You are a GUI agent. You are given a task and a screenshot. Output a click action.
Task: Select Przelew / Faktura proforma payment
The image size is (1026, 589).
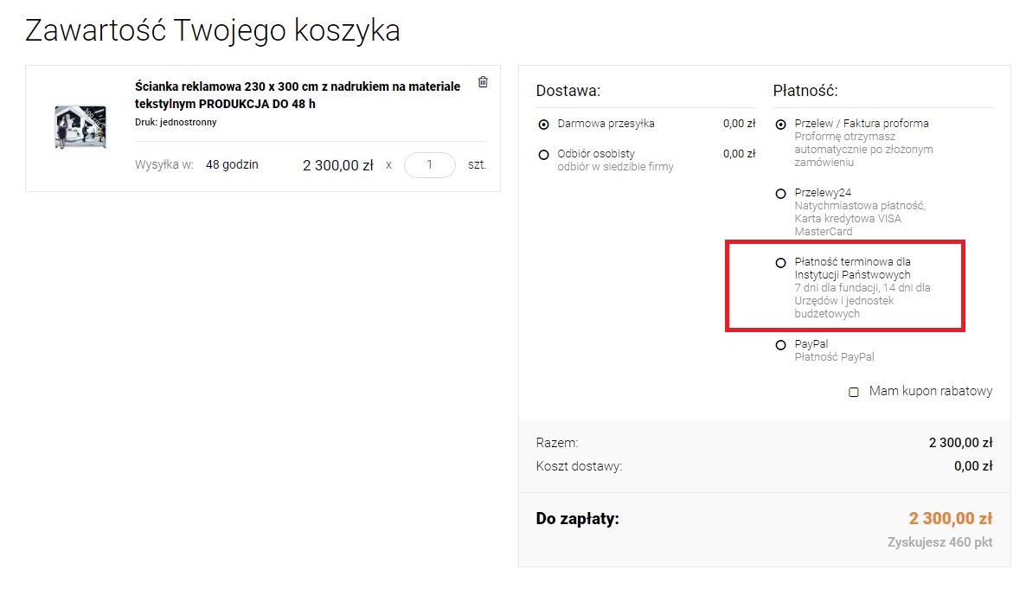(x=781, y=122)
